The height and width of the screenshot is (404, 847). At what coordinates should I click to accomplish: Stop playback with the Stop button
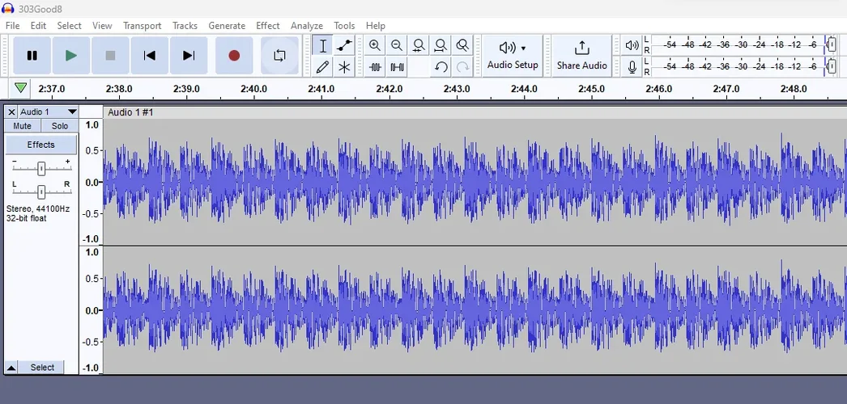coord(110,56)
